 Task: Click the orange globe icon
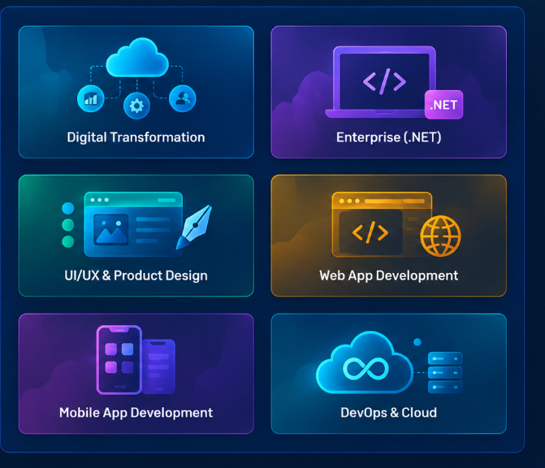click(x=440, y=236)
